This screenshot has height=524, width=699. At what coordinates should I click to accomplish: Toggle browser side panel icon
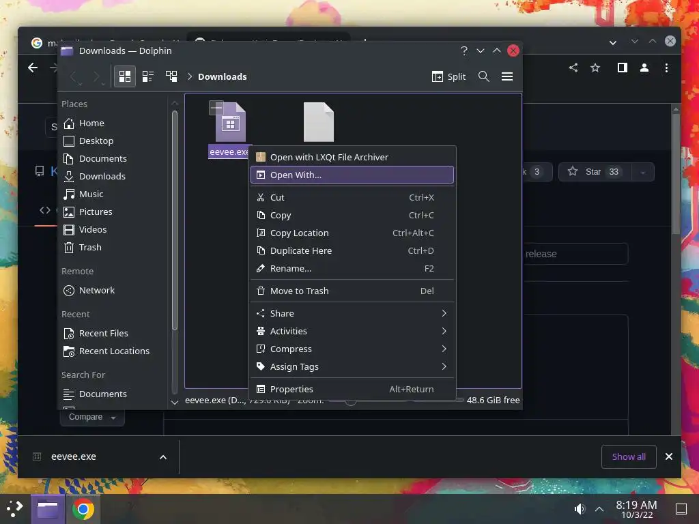623,68
